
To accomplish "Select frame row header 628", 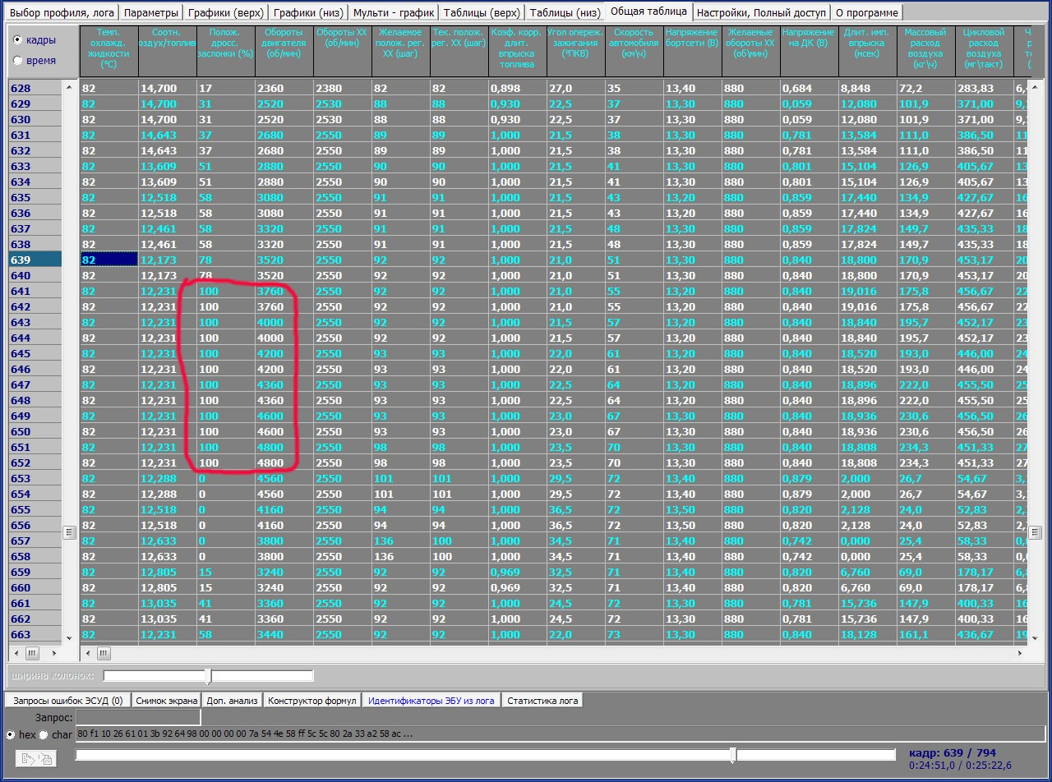I will pos(35,88).
